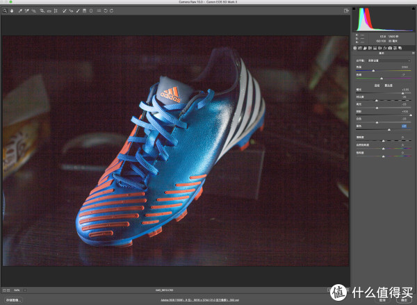This screenshot has height=305, width=417.
Task: Select the Adjustment Brush tool
Action: click(x=78, y=10)
